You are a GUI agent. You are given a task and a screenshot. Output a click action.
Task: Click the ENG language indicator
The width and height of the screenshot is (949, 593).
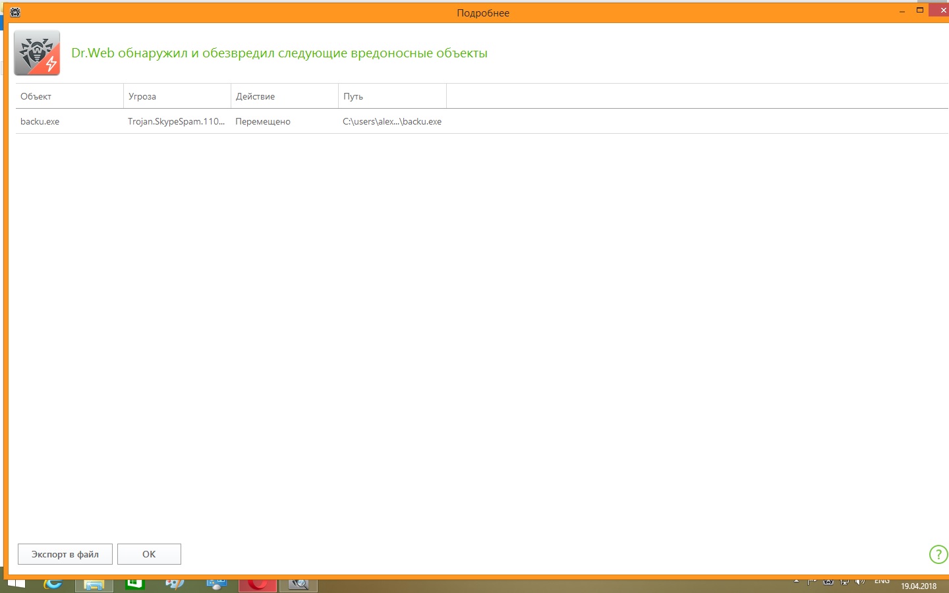pos(882,581)
